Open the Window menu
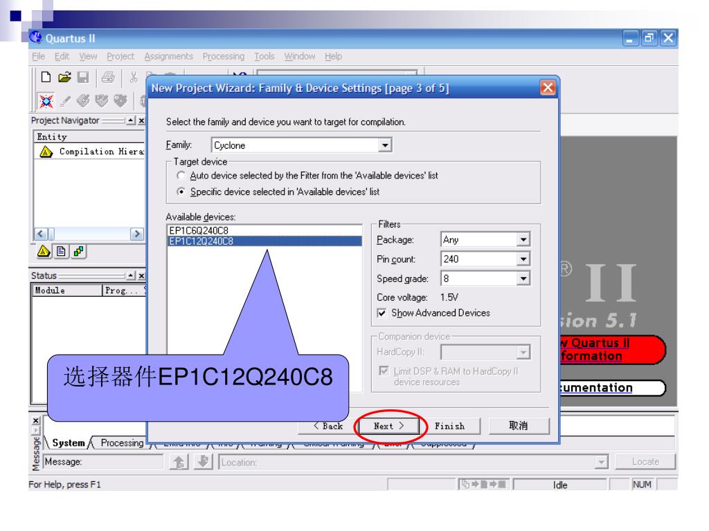 coord(299,56)
